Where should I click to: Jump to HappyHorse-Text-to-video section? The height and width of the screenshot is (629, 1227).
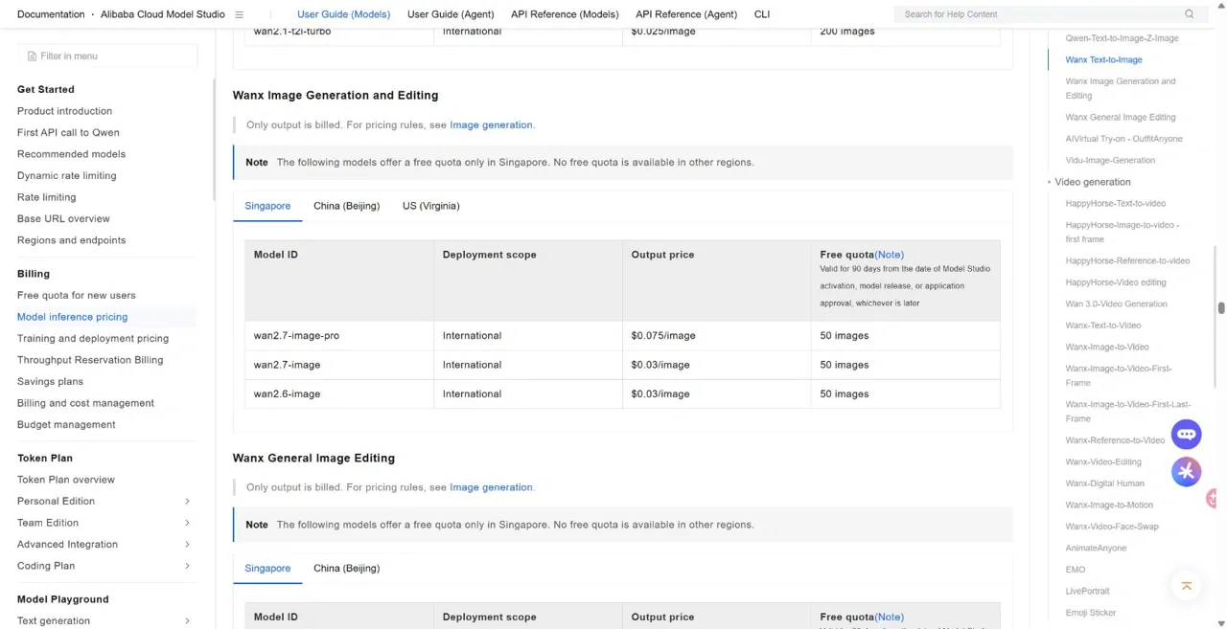pyautogui.click(x=1115, y=204)
